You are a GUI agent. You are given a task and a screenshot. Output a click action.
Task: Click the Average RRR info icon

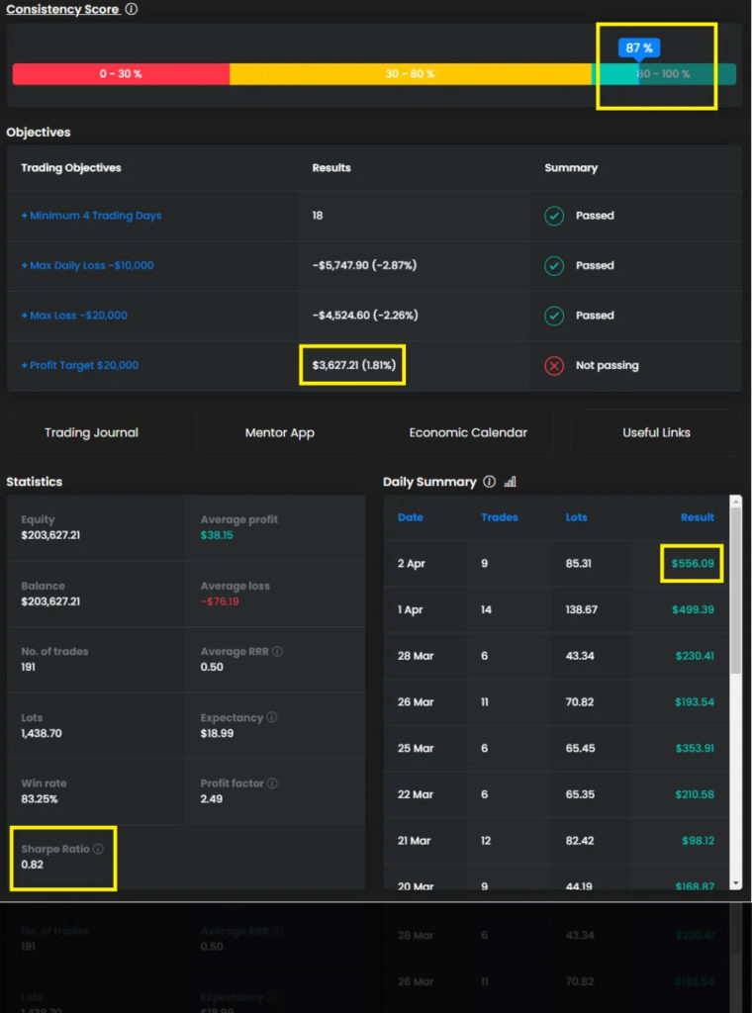point(277,652)
